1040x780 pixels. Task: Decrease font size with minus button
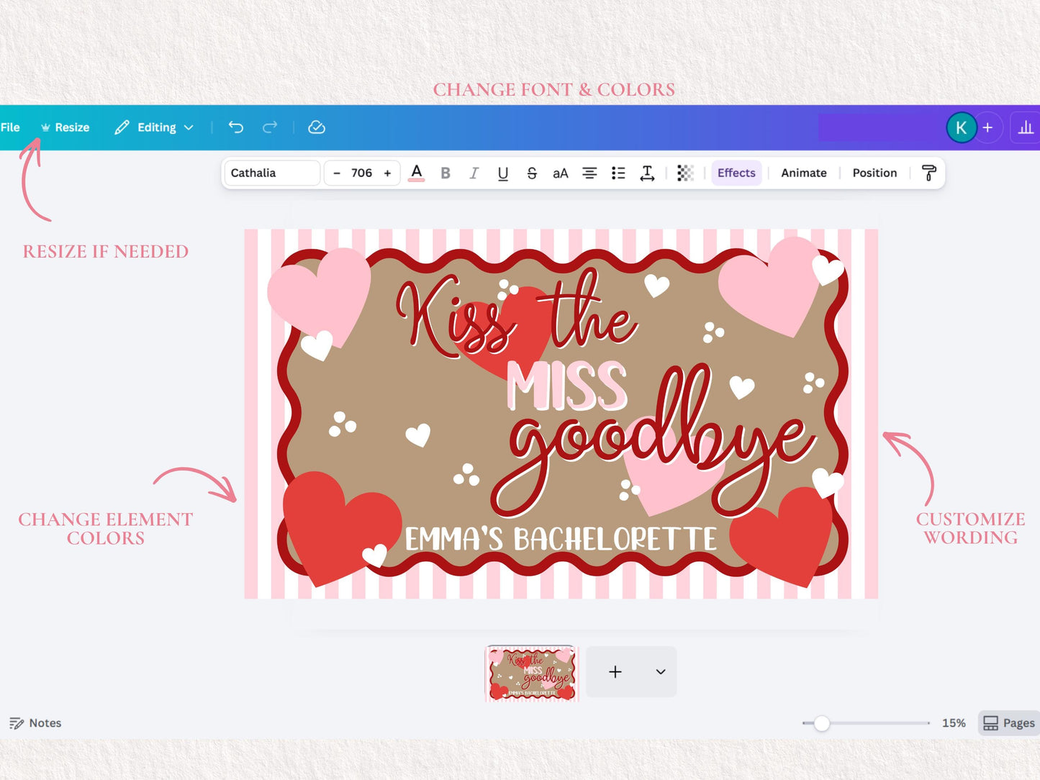coord(337,173)
